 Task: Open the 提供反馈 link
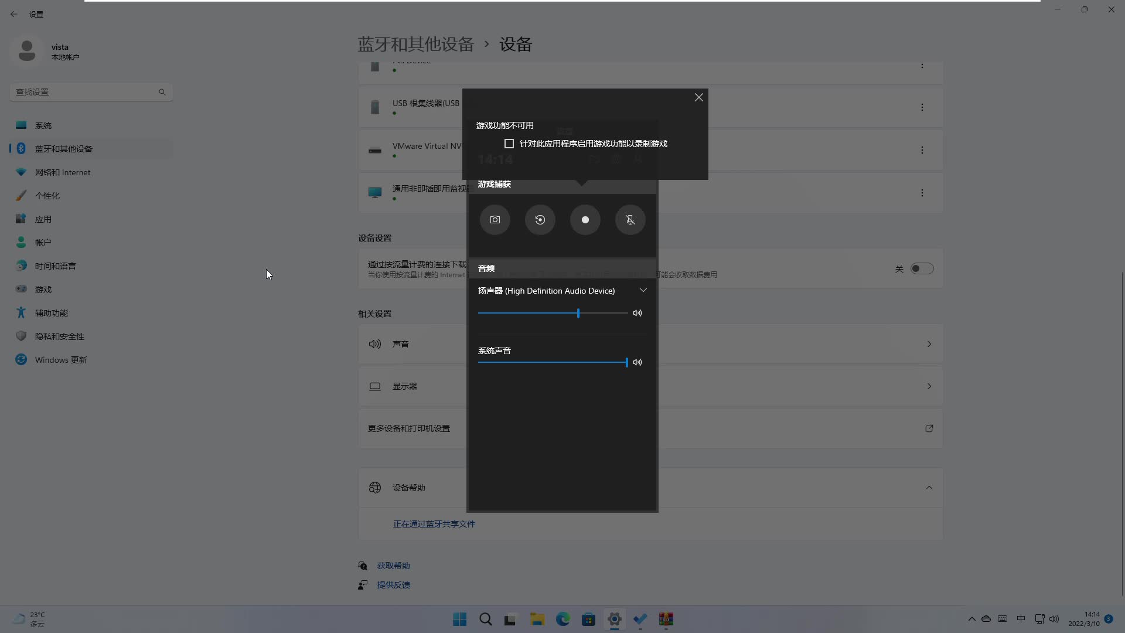tap(393, 584)
